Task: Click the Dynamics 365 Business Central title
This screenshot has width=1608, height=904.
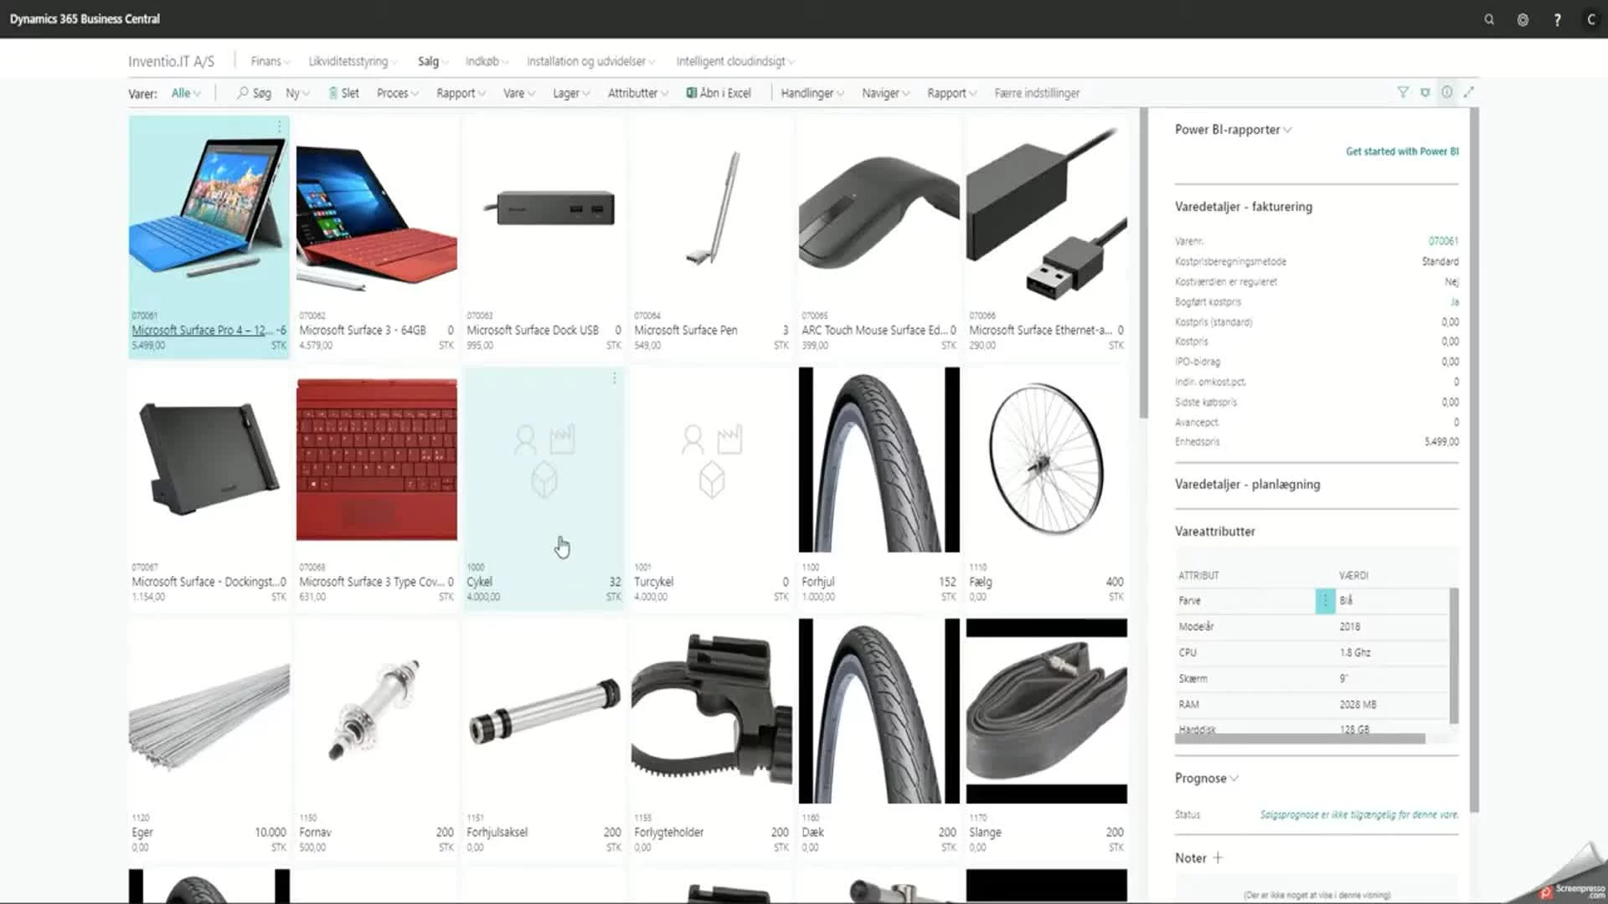Action: (x=85, y=18)
